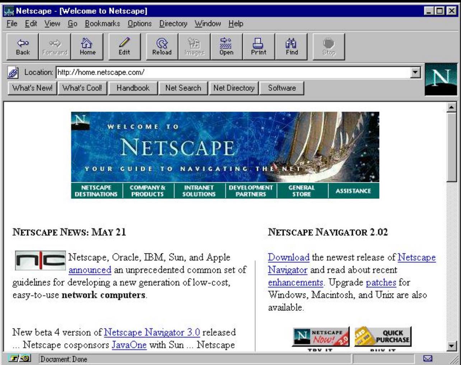This screenshot has width=461, height=365.
Task: Open General Store banner section
Action: pyautogui.click(x=302, y=191)
